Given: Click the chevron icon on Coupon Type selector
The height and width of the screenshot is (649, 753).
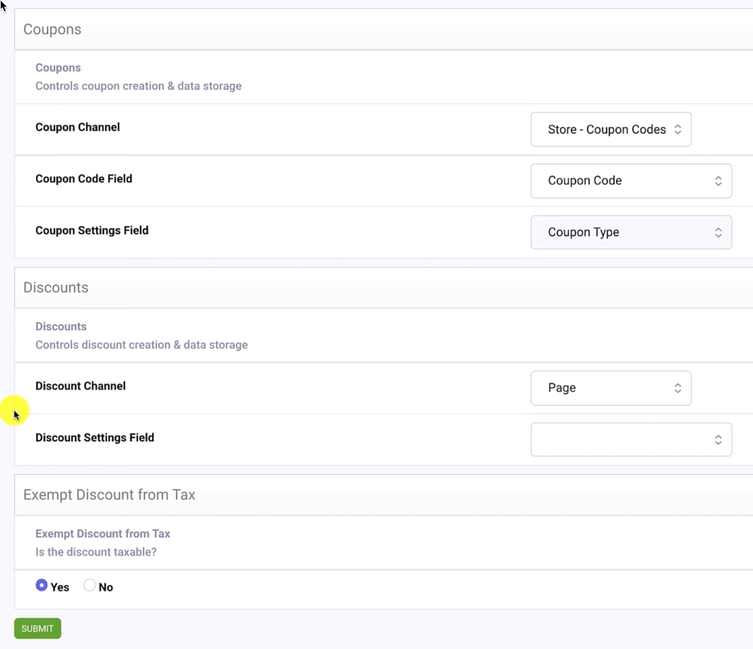Looking at the screenshot, I should (719, 232).
